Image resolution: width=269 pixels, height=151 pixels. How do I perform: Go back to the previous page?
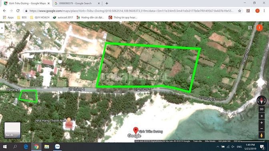point(4,11)
